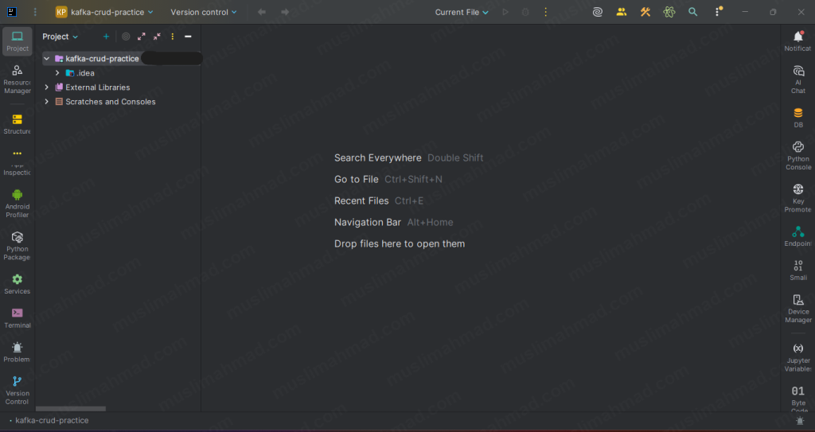Open the DB database panel

pos(797,118)
